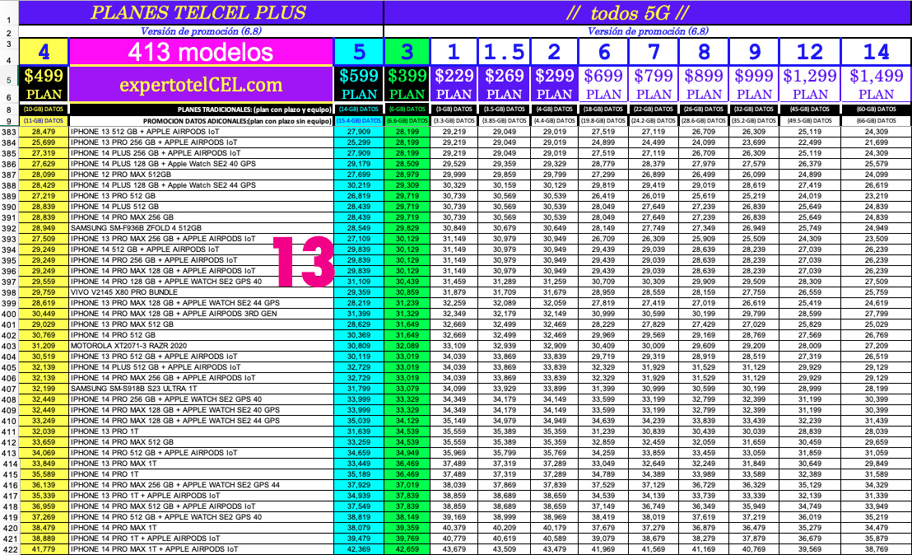Viewport: 912px width, 555px height.
Task: Select 'MOTOROLA XT2071-3 RAZR 2020' cell
Action: coord(201,346)
